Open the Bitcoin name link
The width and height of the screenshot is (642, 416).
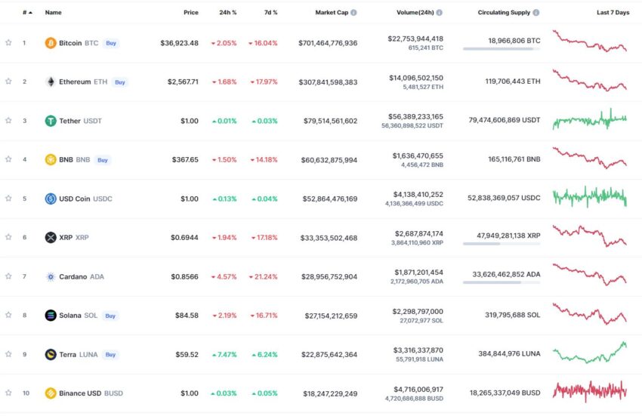click(x=70, y=43)
